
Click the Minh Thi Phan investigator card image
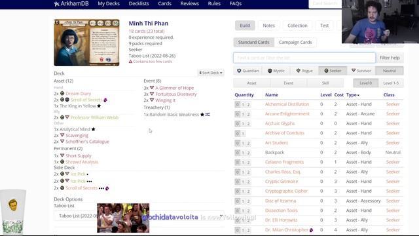86,43
